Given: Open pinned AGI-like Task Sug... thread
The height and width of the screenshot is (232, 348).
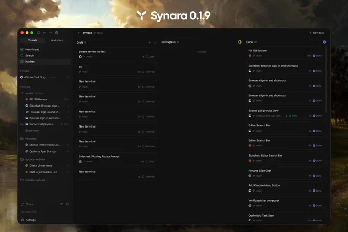Looking at the screenshot, I should coord(45,77).
